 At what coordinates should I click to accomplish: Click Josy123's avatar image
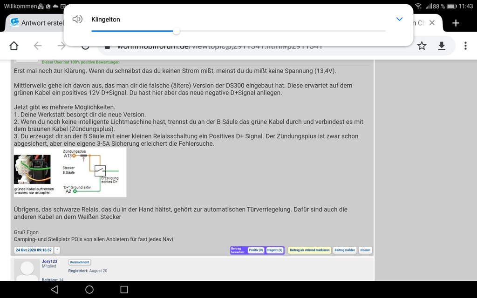pyautogui.click(x=27, y=271)
